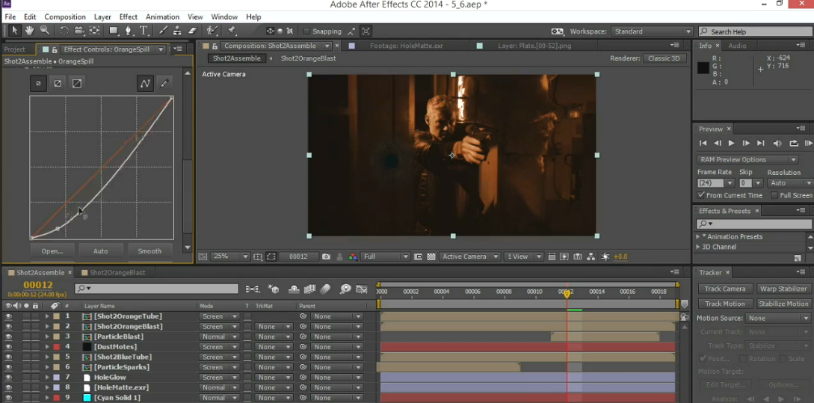Click the curves Smooth button

point(149,250)
